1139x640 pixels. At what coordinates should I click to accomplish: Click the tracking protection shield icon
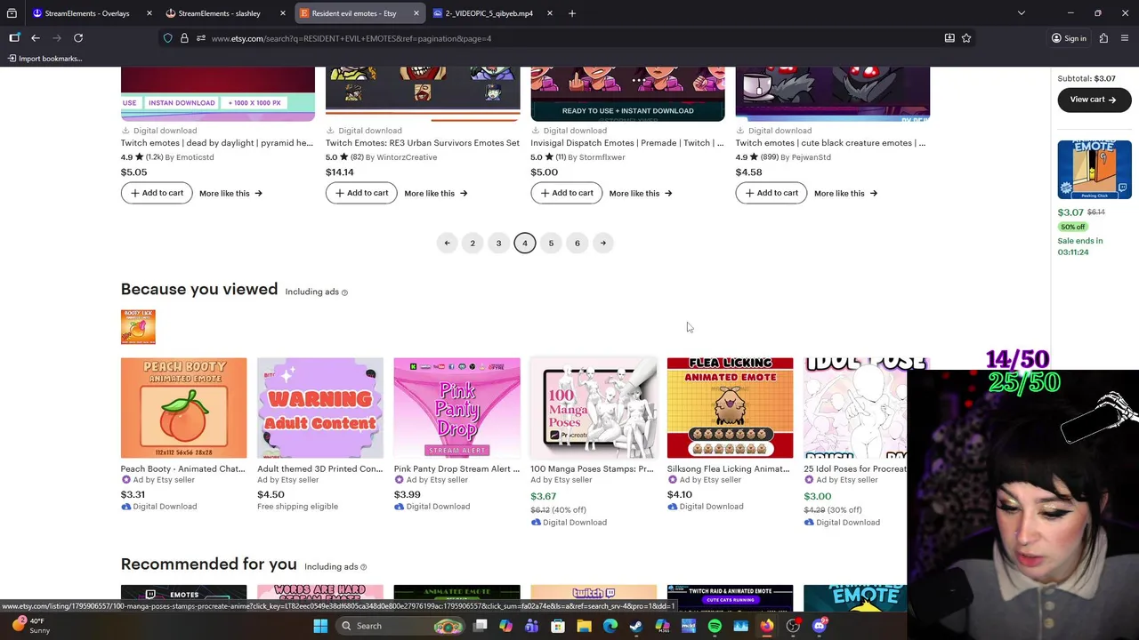point(167,38)
